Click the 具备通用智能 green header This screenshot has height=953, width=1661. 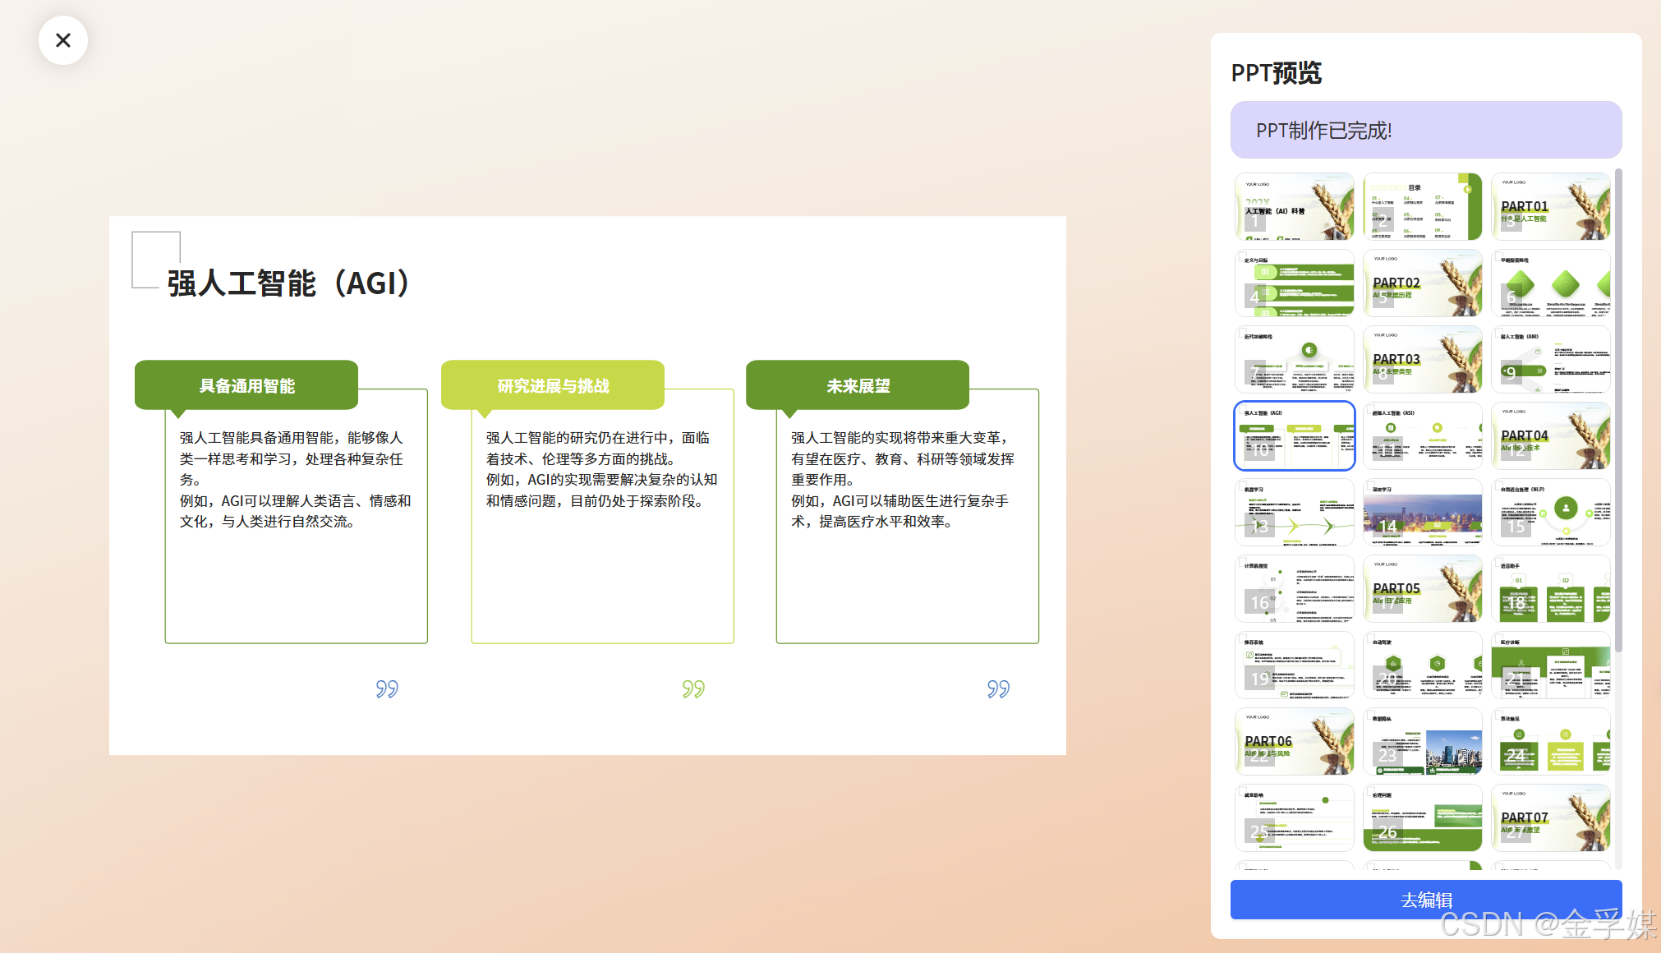point(246,385)
